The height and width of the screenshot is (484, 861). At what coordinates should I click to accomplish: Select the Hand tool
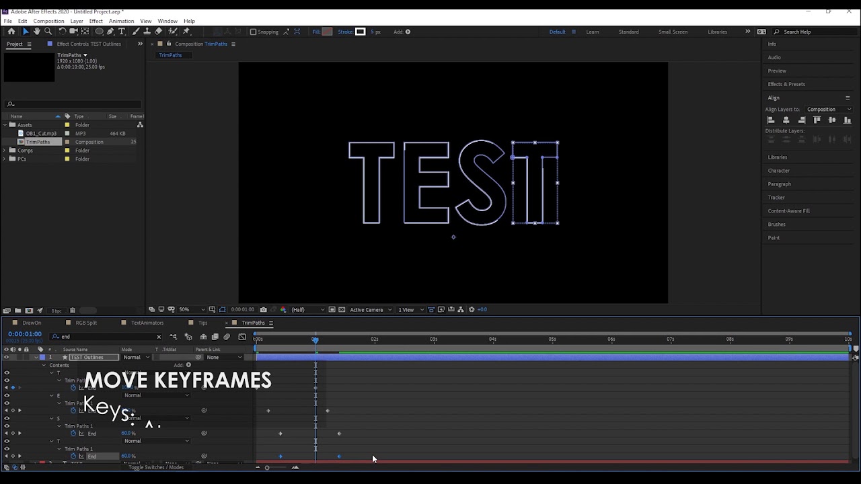coord(37,32)
